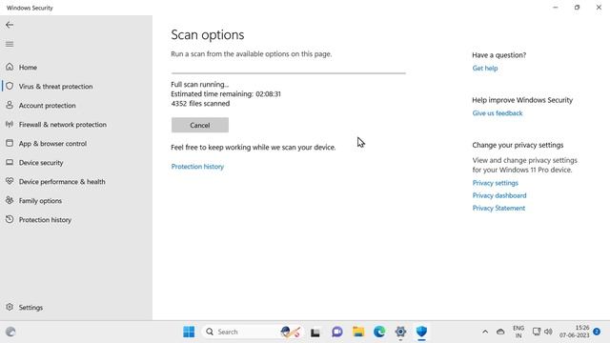Click Give us feedback link
Image resolution: width=610 pixels, height=343 pixels.
[498, 113]
